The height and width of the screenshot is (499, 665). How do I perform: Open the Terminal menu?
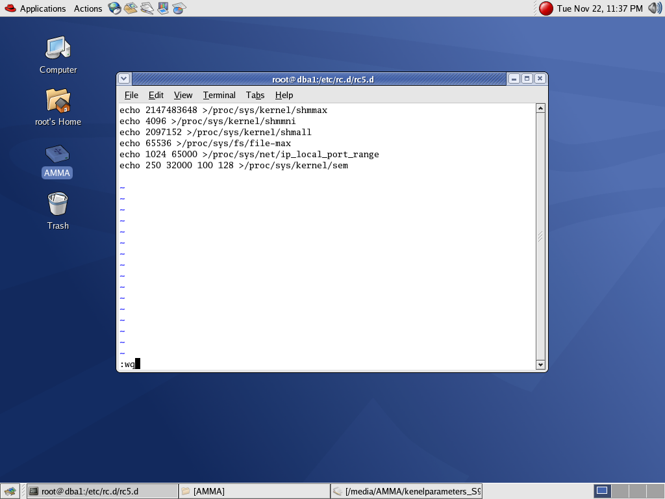pyautogui.click(x=219, y=95)
